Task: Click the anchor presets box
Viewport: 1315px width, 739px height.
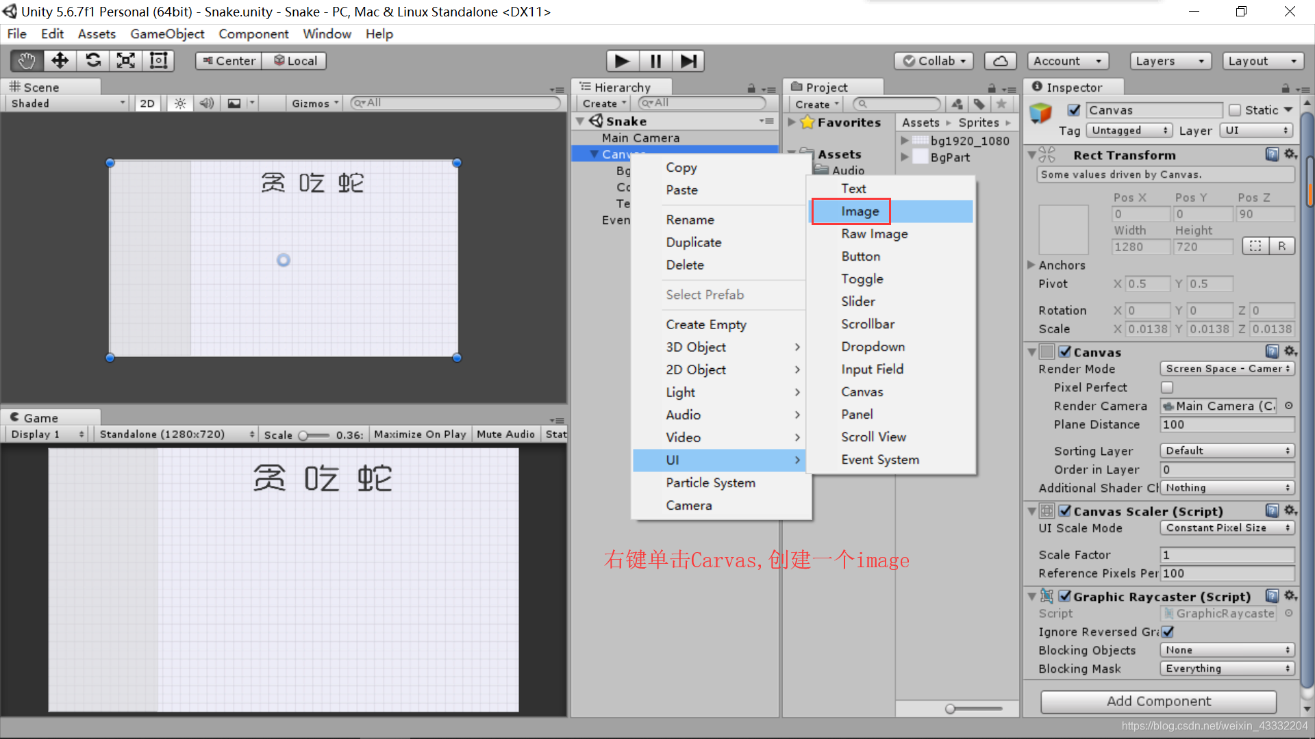Action: tap(1064, 230)
